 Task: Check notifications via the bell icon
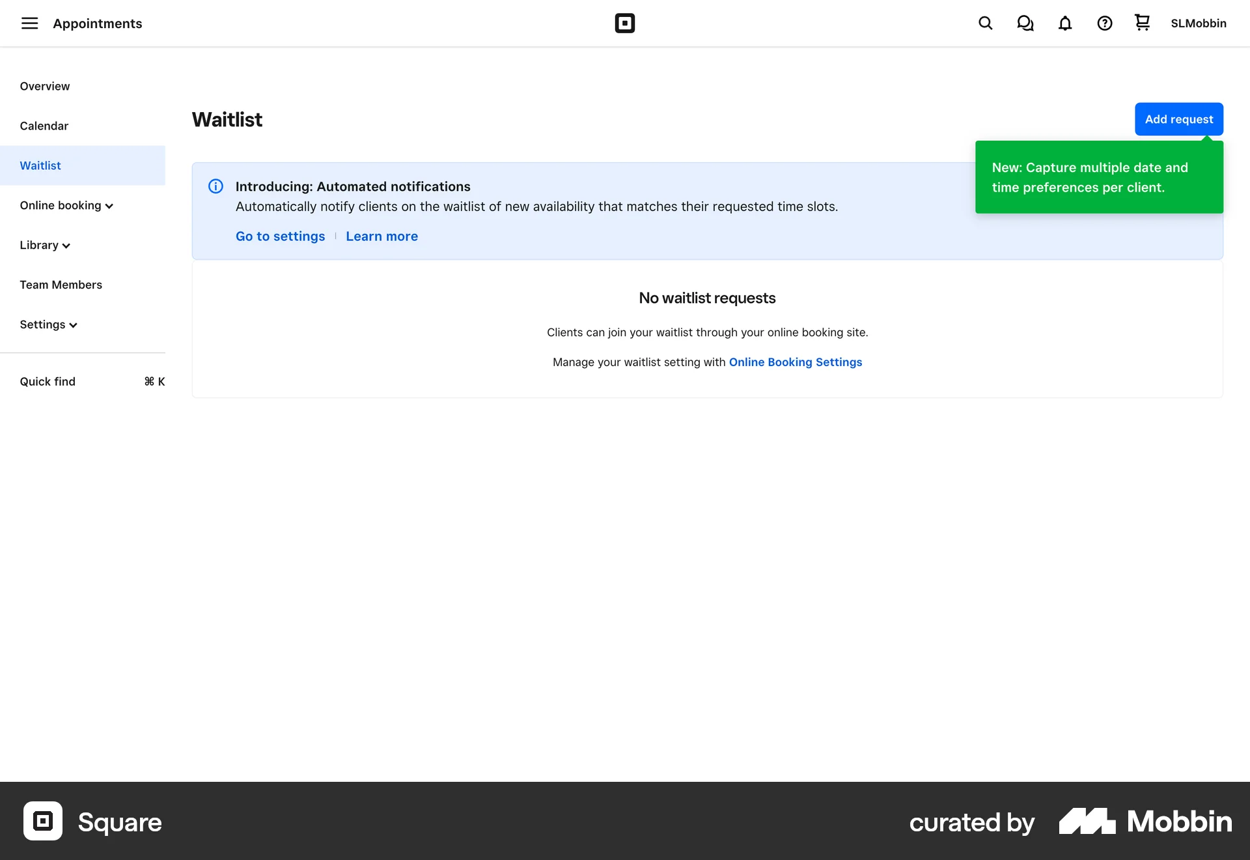(1064, 23)
